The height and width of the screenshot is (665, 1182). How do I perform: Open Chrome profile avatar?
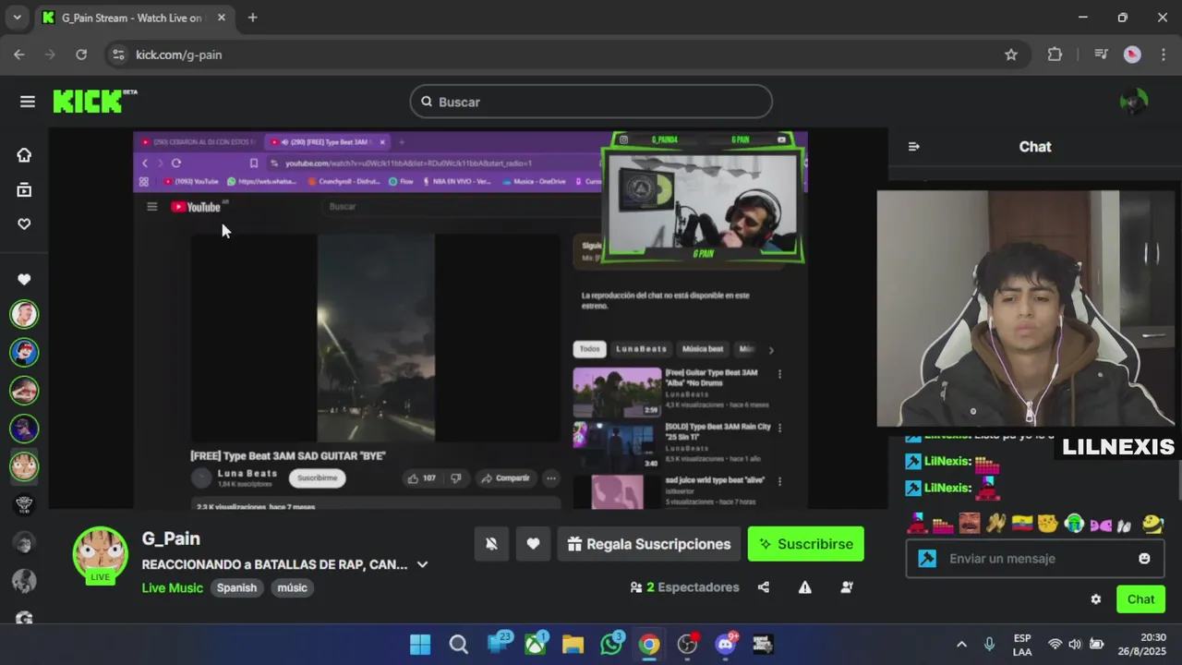(1132, 54)
